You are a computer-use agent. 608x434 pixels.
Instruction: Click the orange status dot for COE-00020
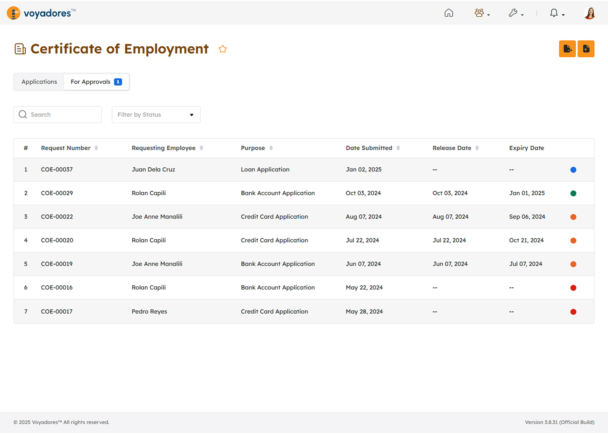coord(573,241)
